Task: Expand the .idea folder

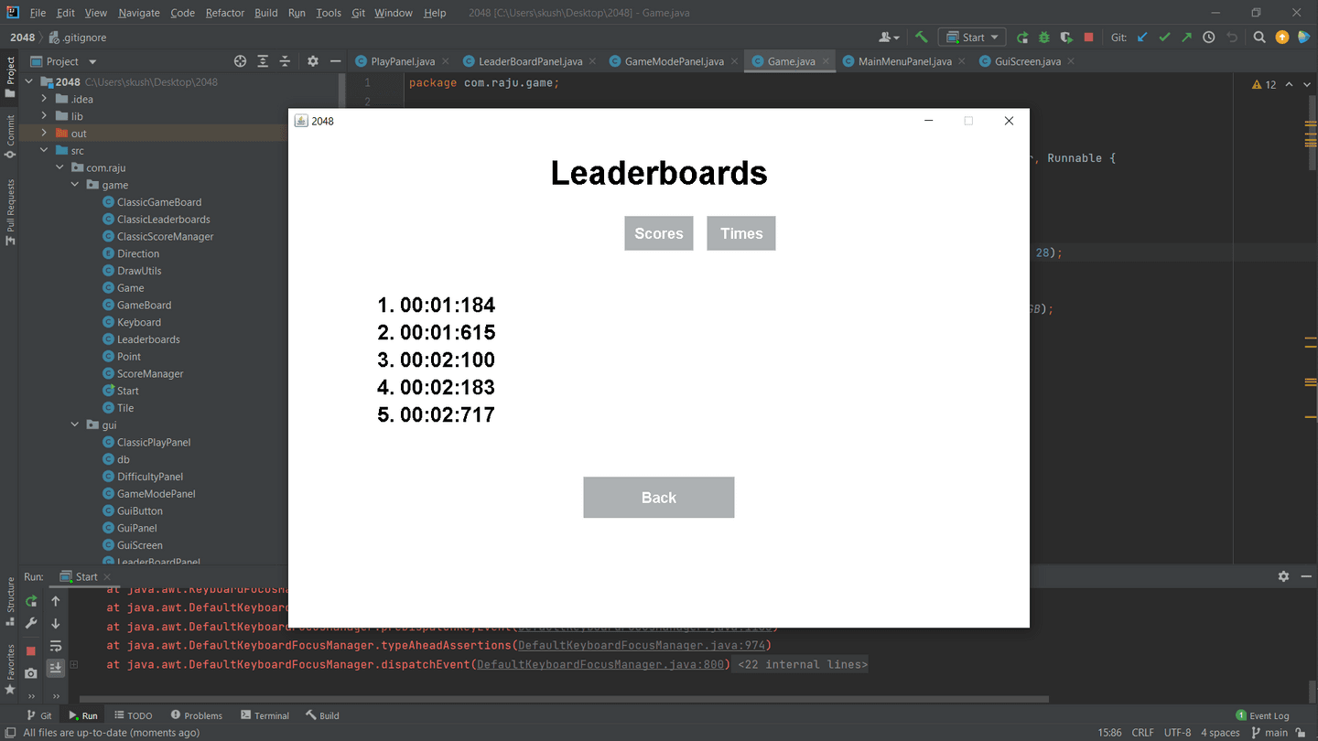Action: click(44, 99)
